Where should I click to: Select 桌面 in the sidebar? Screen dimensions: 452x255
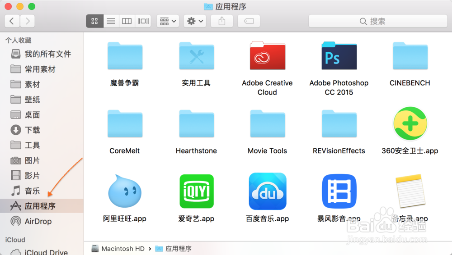(x=42, y=115)
